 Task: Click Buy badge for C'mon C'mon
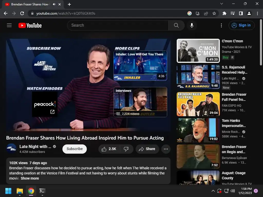[226, 57]
